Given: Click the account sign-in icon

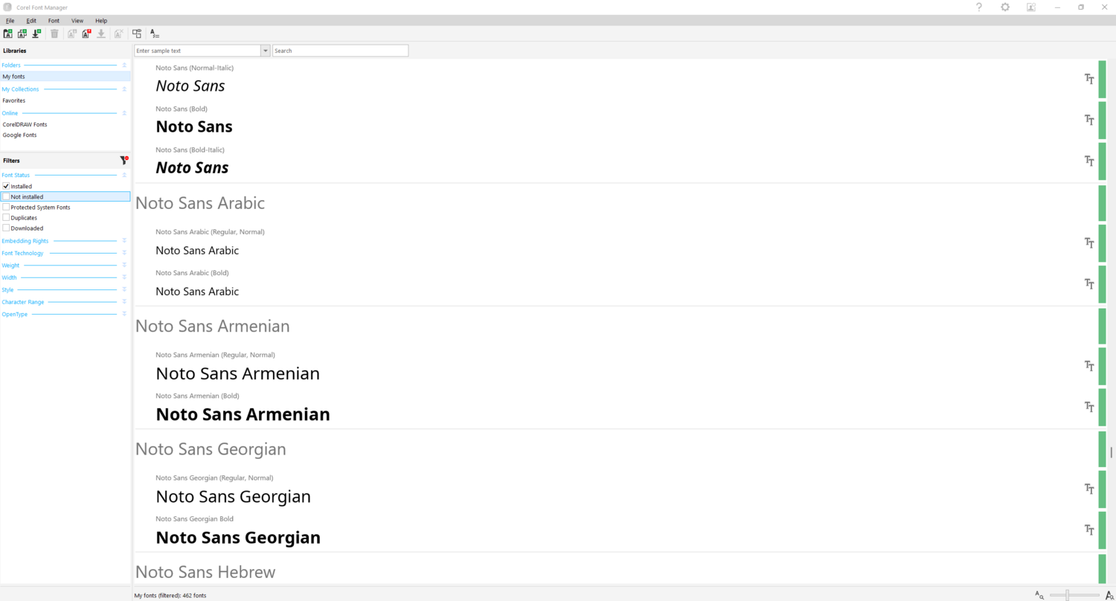Looking at the screenshot, I should [1031, 7].
